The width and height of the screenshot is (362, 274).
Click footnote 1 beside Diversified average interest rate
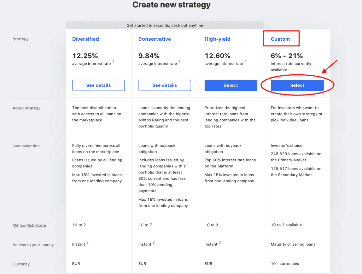tap(113, 62)
